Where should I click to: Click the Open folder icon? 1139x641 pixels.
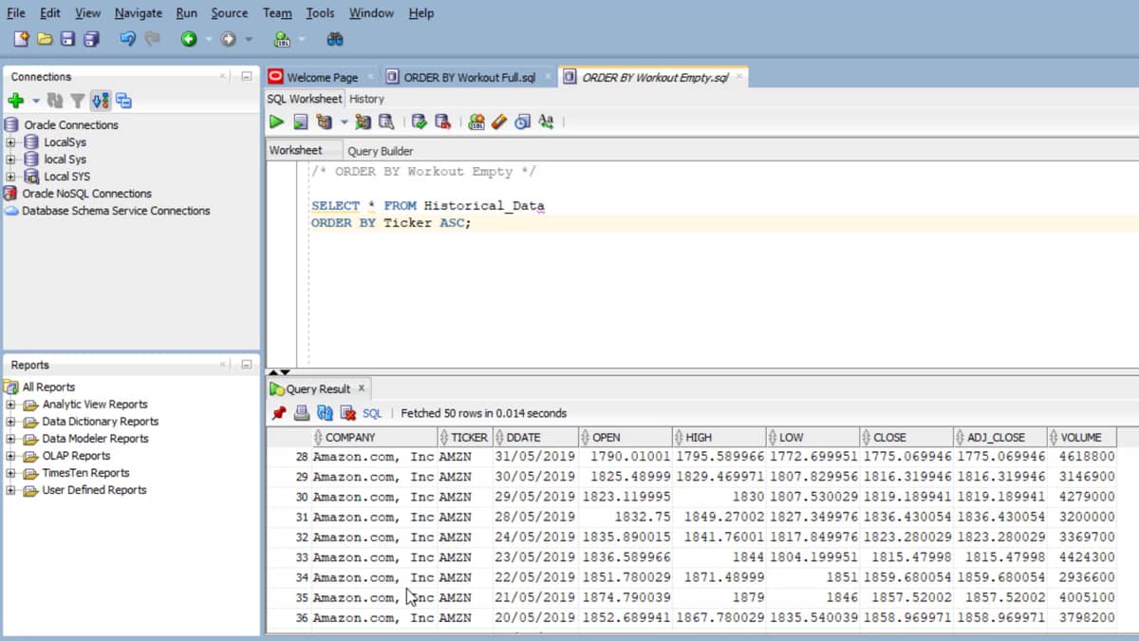click(x=45, y=39)
